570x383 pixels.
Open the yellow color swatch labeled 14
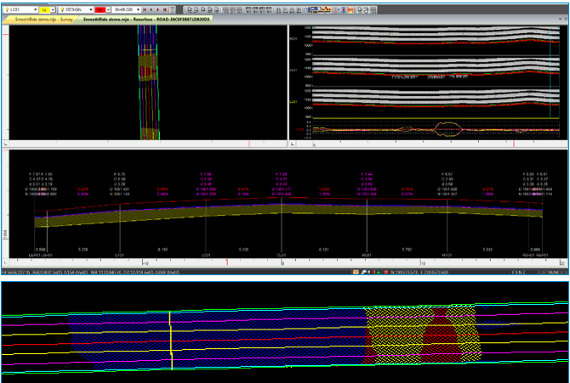pyautogui.click(x=44, y=8)
